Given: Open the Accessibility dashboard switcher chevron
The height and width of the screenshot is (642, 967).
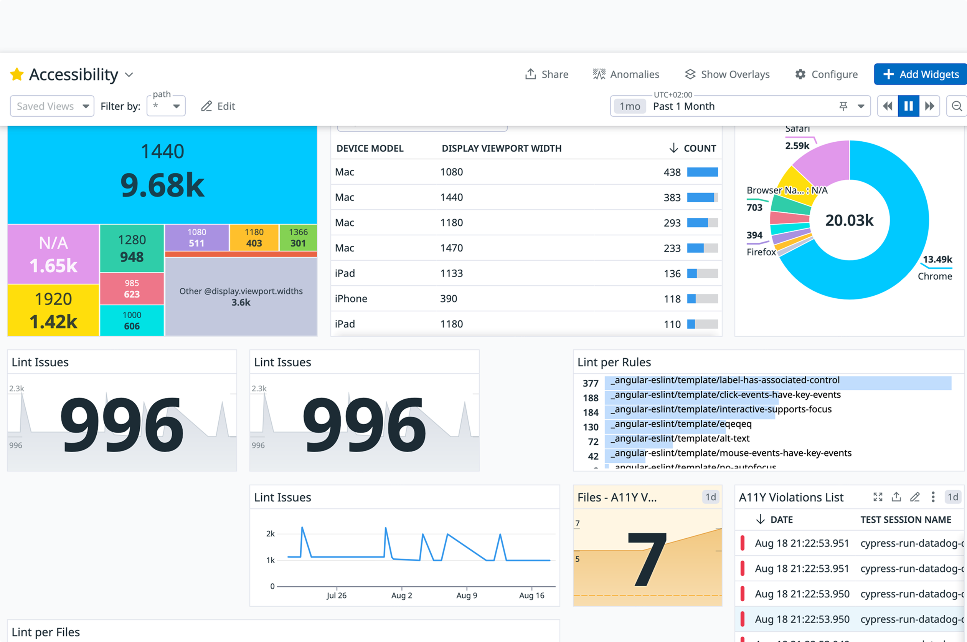Looking at the screenshot, I should pos(129,75).
